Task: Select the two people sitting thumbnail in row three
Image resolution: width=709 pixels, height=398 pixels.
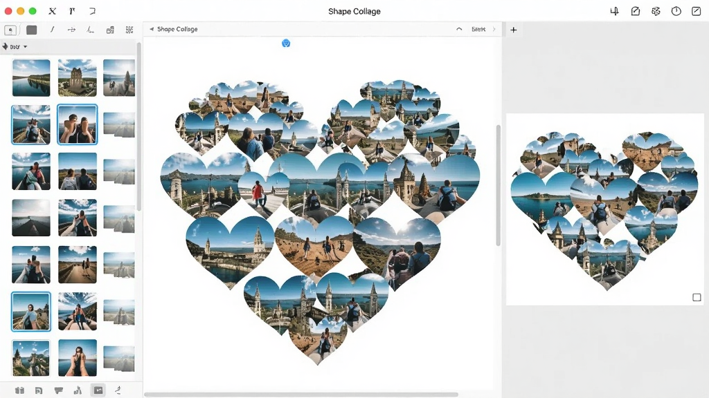Action: tap(78, 171)
